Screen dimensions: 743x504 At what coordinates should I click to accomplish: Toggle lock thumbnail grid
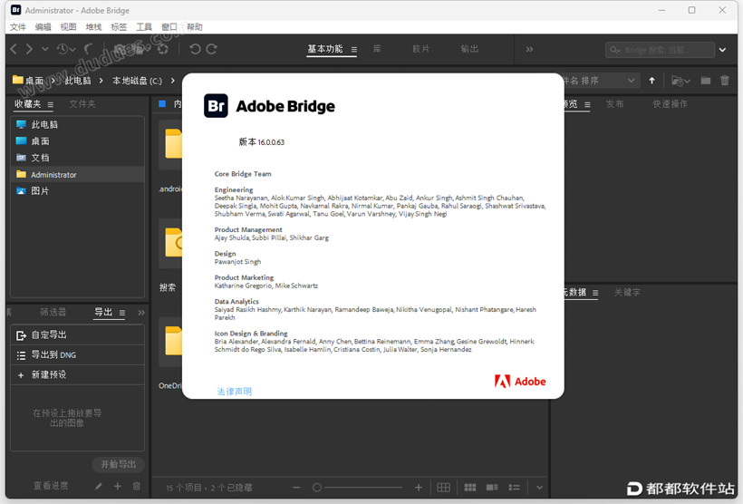click(x=443, y=488)
